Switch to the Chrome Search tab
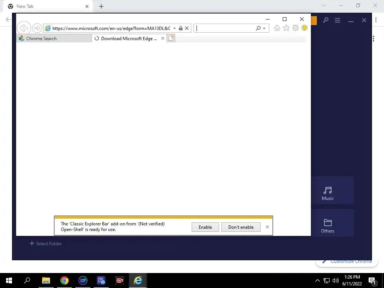 tap(54, 39)
